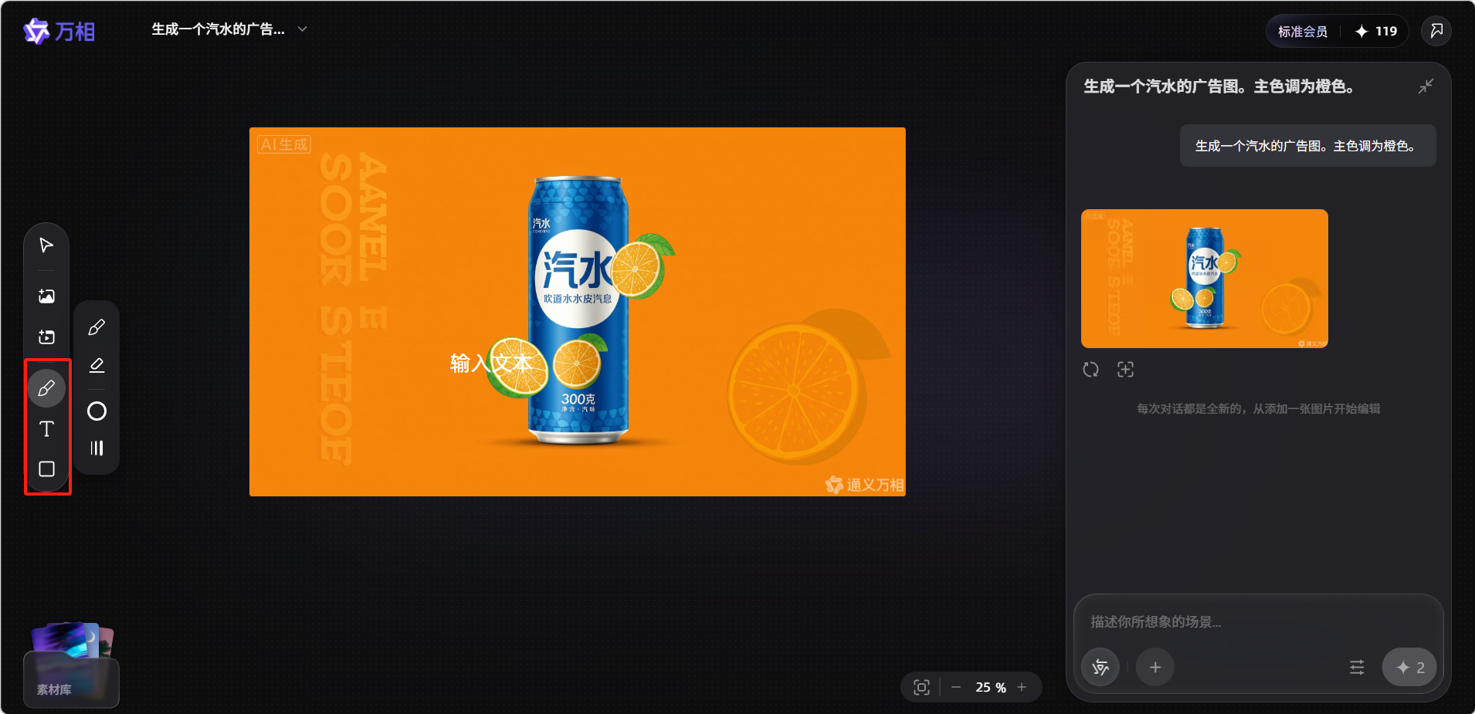Select the arrow selection tool

pos(46,245)
